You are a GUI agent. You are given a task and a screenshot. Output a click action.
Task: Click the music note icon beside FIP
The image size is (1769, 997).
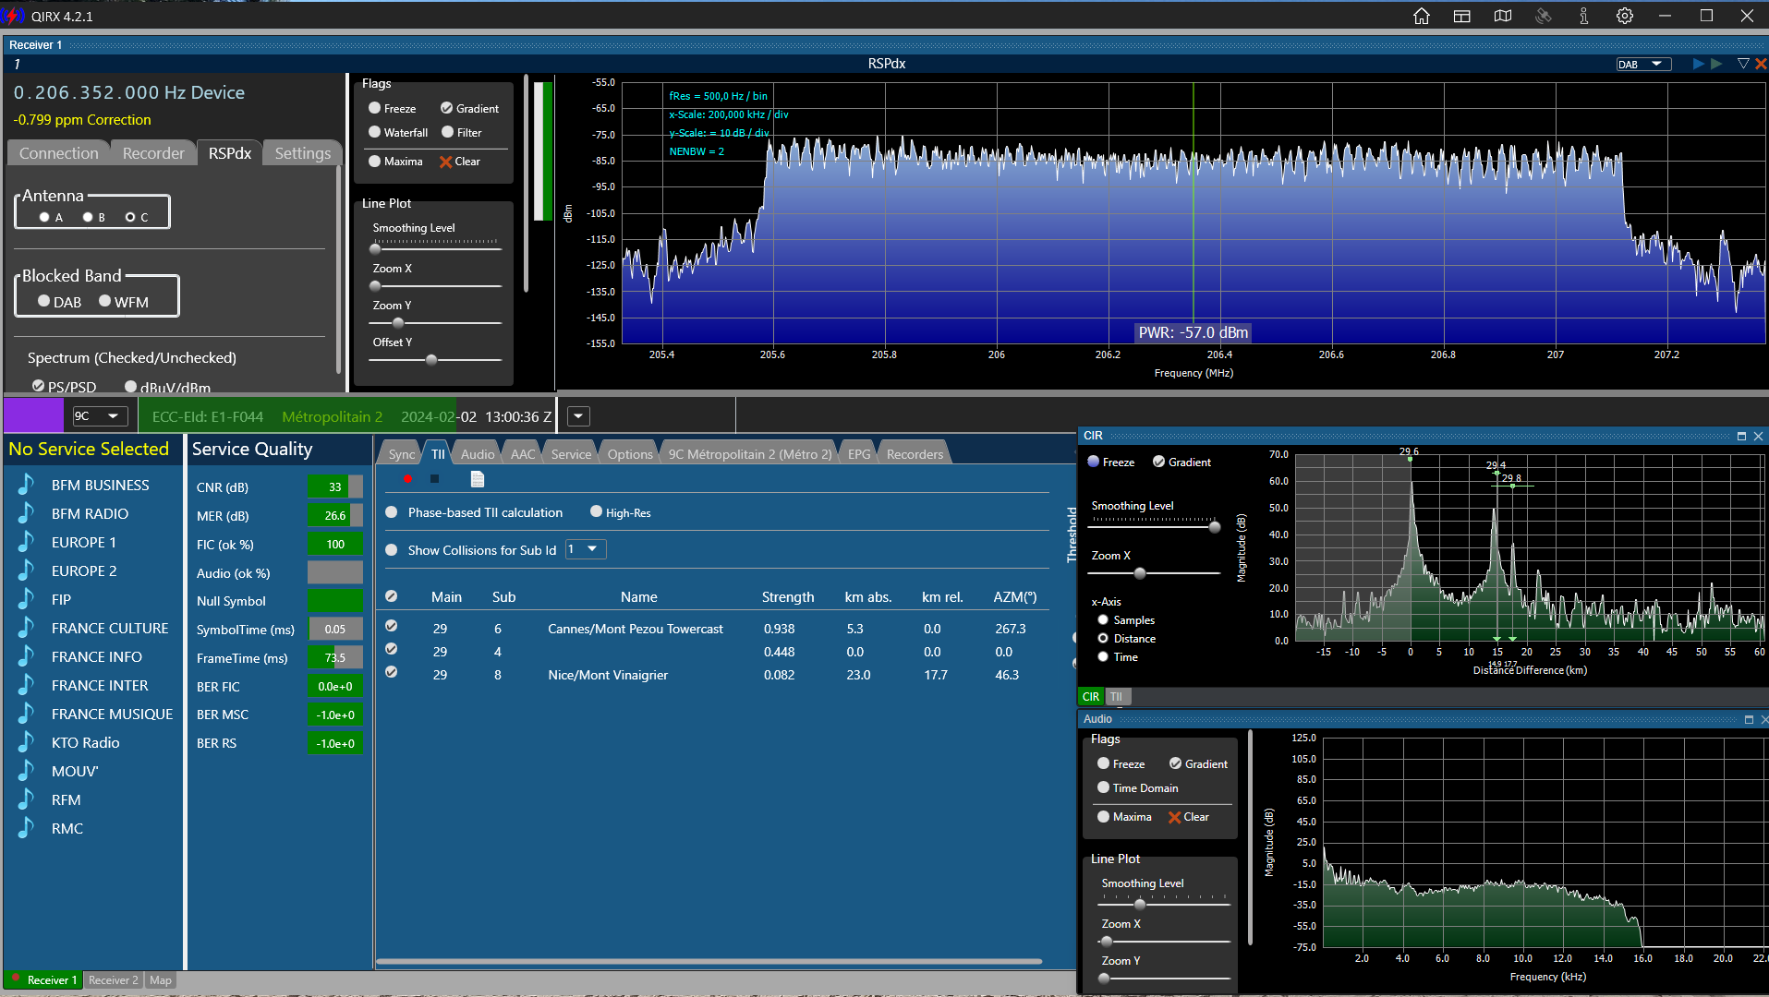26,599
